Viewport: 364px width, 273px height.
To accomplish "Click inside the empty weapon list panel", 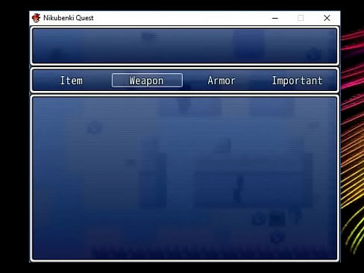I will pyautogui.click(x=184, y=178).
